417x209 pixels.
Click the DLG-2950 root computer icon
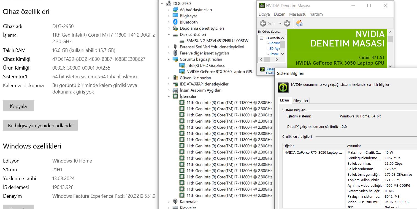coord(169,4)
